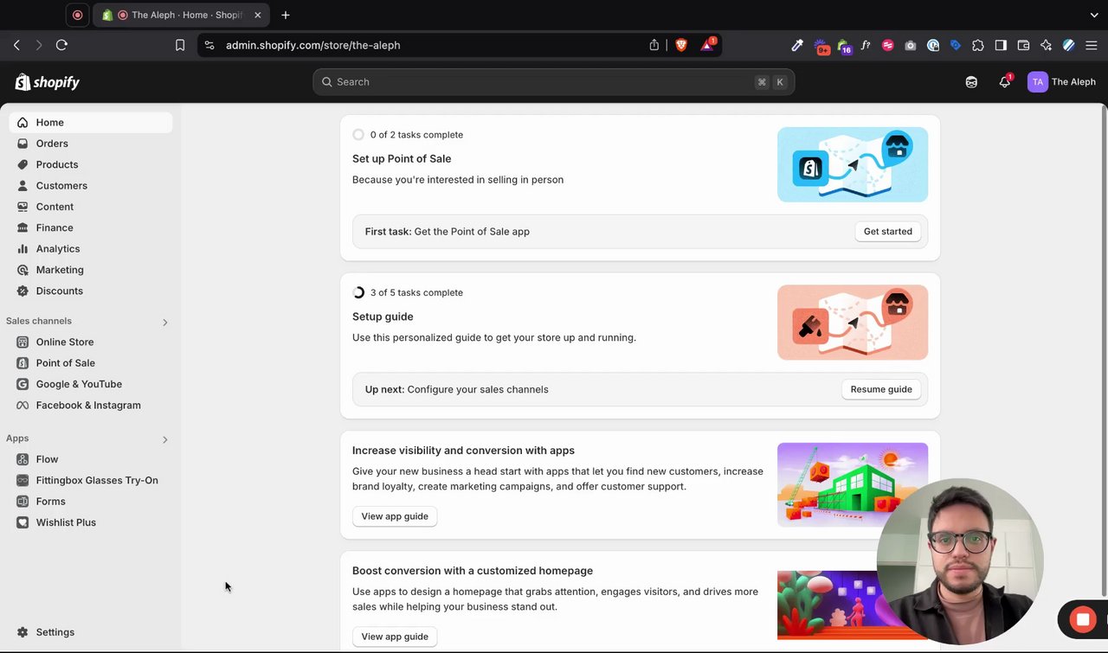Close The Aleph browser tab
Image resolution: width=1108 pixels, height=653 pixels.
point(257,15)
